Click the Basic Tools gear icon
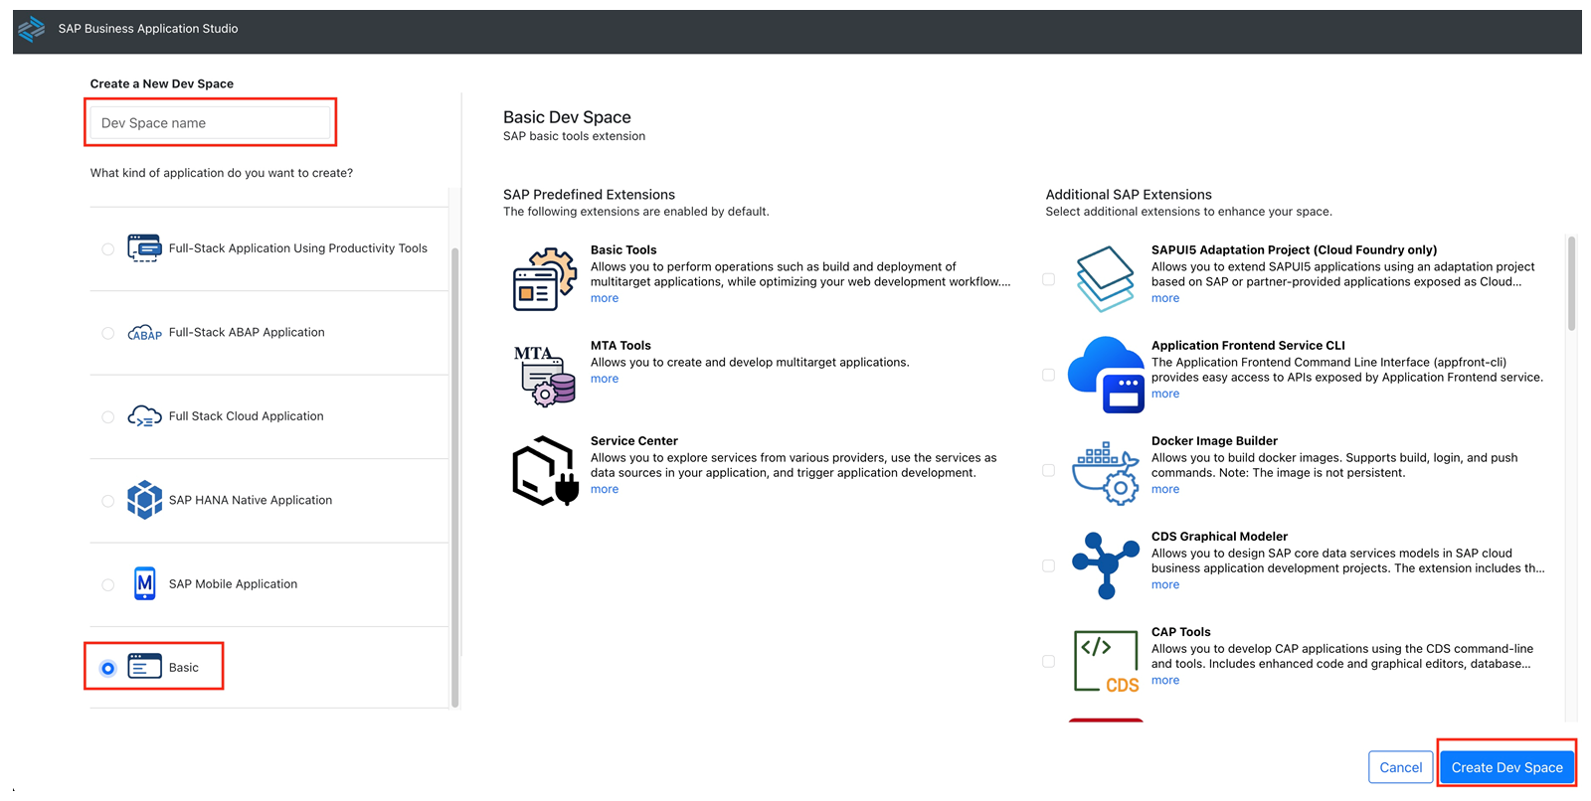The width and height of the screenshot is (1591, 801). pyautogui.click(x=544, y=279)
